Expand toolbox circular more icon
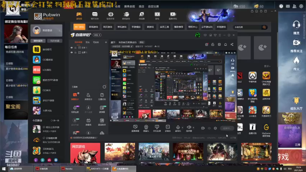The height and width of the screenshot is (172, 306). point(104,87)
